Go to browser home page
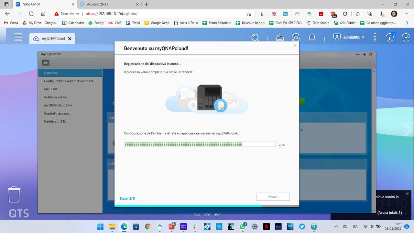The width and height of the screenshot is (414, 233). [43, 14]
